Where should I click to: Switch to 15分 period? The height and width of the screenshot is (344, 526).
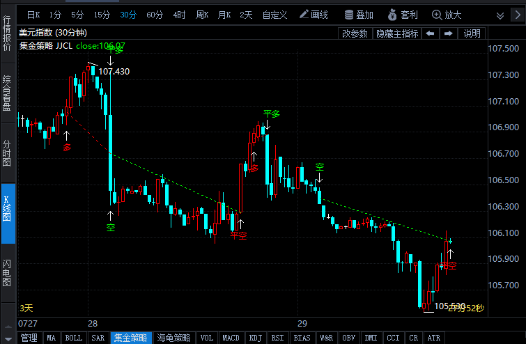tap(102, 15)
